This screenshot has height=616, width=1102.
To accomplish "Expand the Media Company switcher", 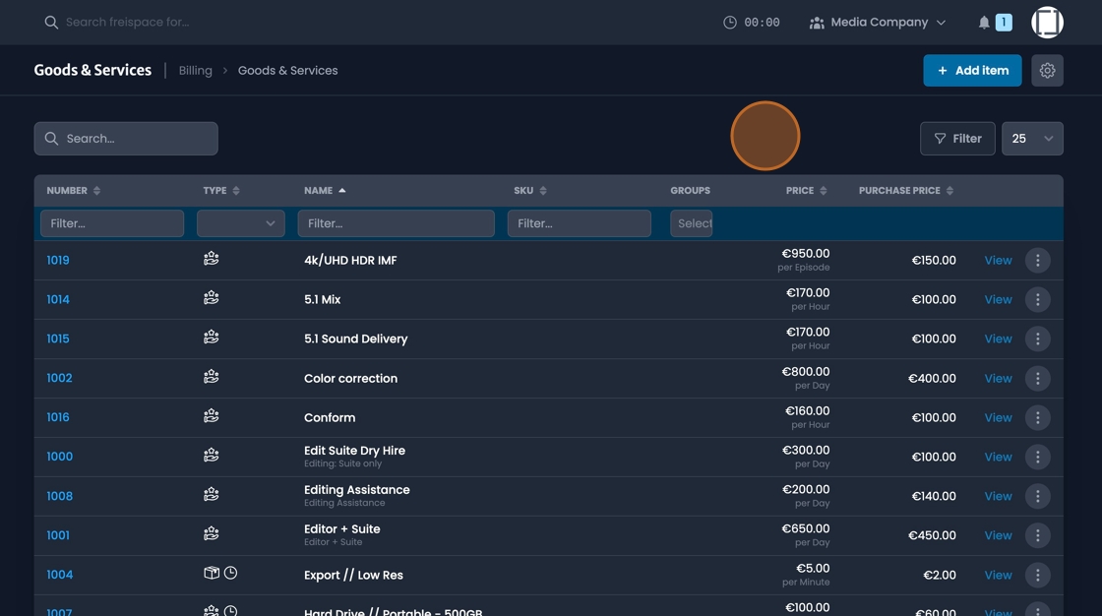I will click(x=876, y=22).
